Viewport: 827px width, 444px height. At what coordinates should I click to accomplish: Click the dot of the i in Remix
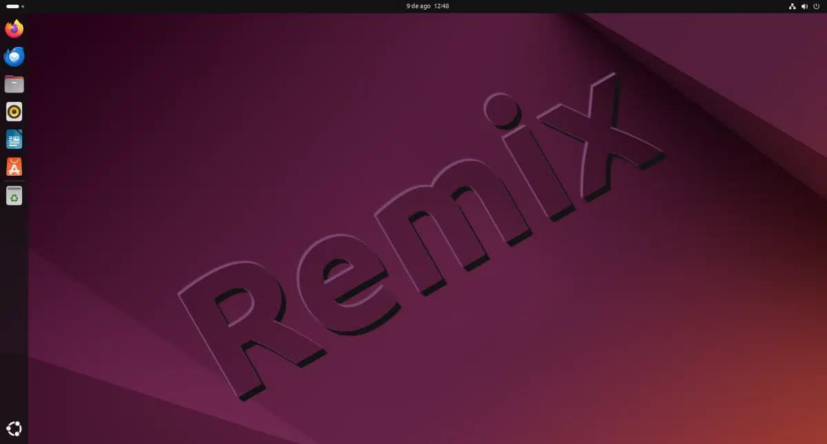pos(501,110)
